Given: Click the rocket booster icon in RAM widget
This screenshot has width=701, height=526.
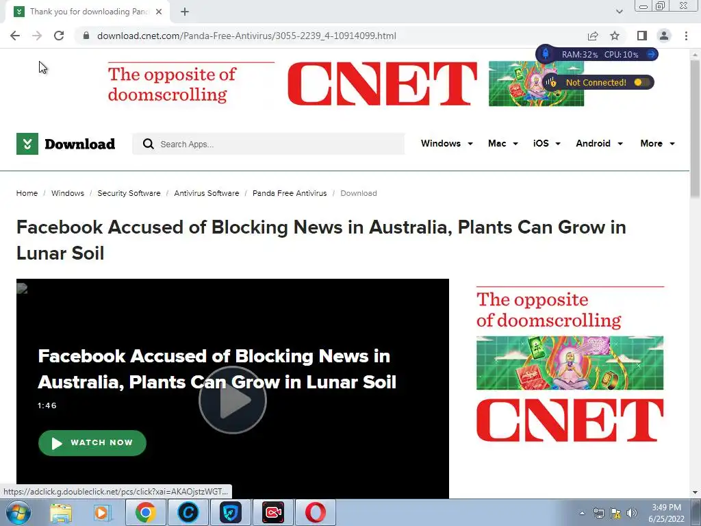Looking at the screenshot, I should pyautogui.click(x=546, y=54).
